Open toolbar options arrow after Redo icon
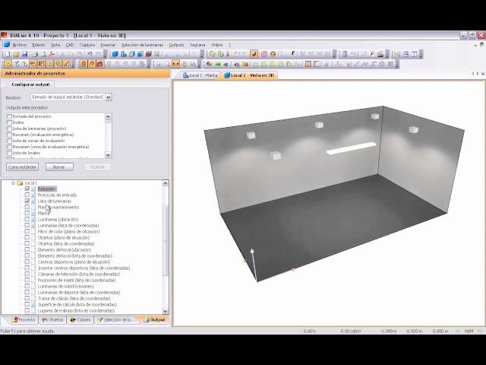486x365 pixels. [106, 56]
